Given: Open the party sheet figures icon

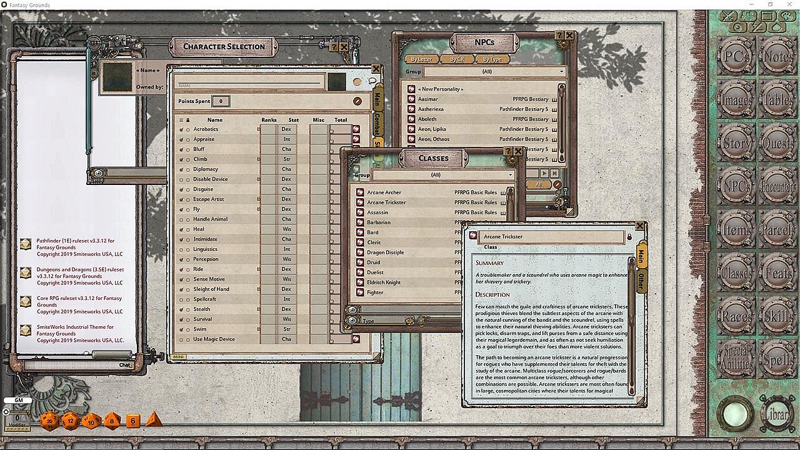Looking at the screenshot, I should coord(747,17).
